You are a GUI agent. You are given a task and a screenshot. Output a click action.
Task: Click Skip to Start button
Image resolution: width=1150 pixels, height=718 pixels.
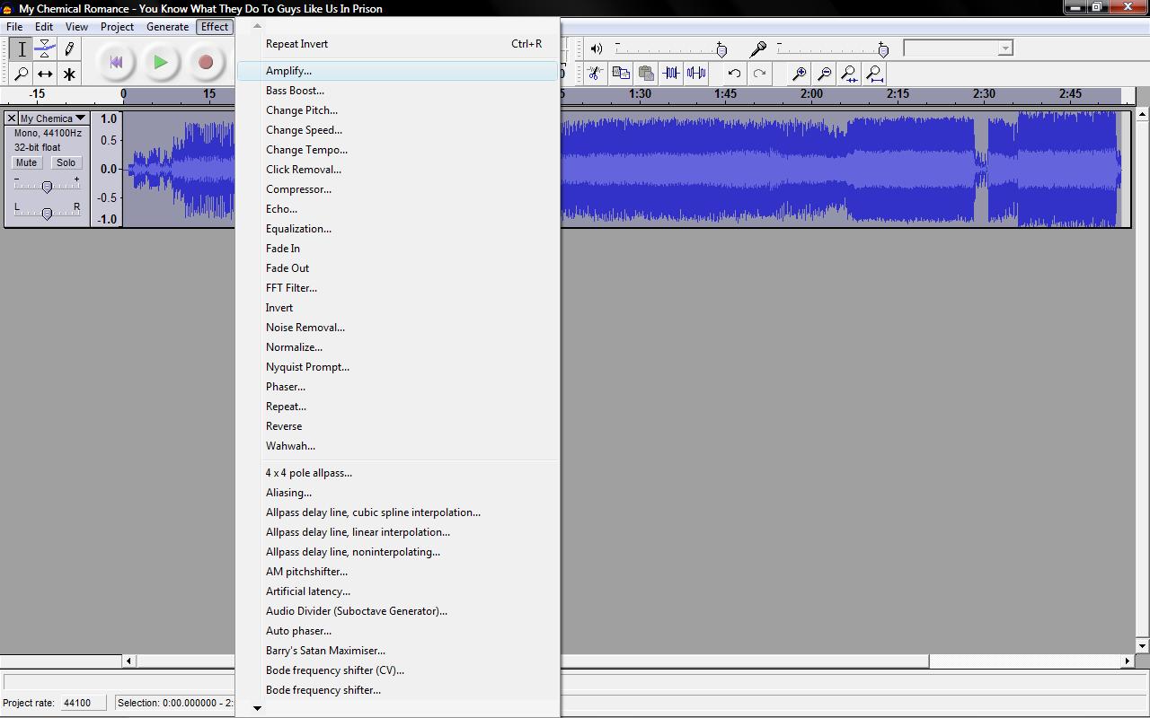point(116,62)
